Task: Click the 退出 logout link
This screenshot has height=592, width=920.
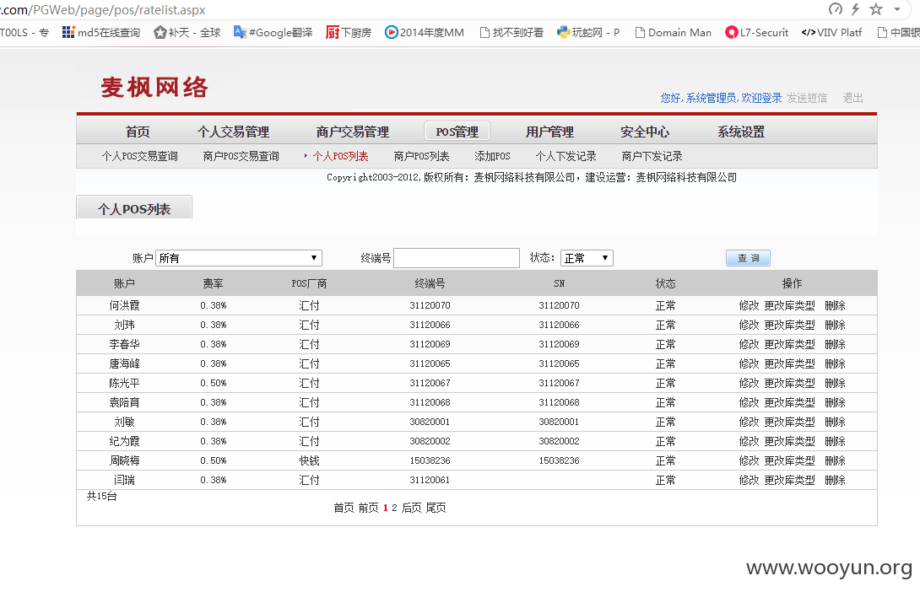Action: tap(853, 98)
